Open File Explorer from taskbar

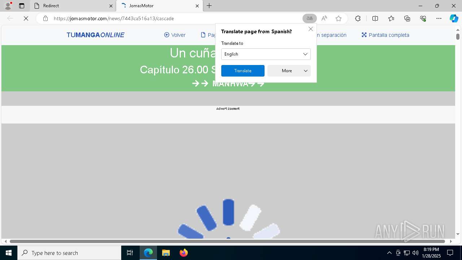pos(166,253)
